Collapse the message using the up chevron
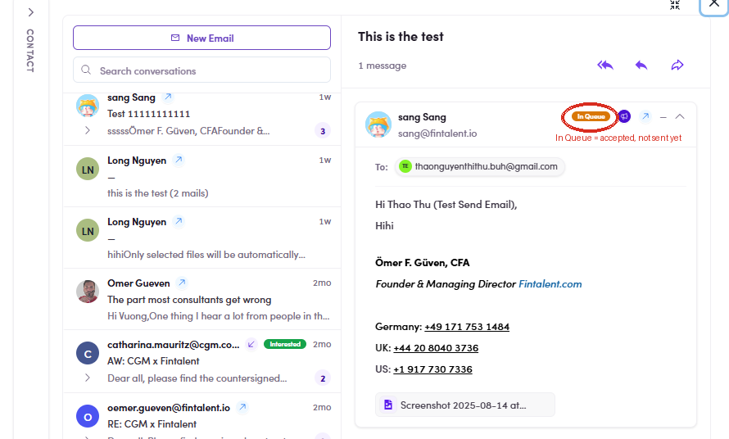The height and width of the screenshot is (439, 729). (680, 116)
